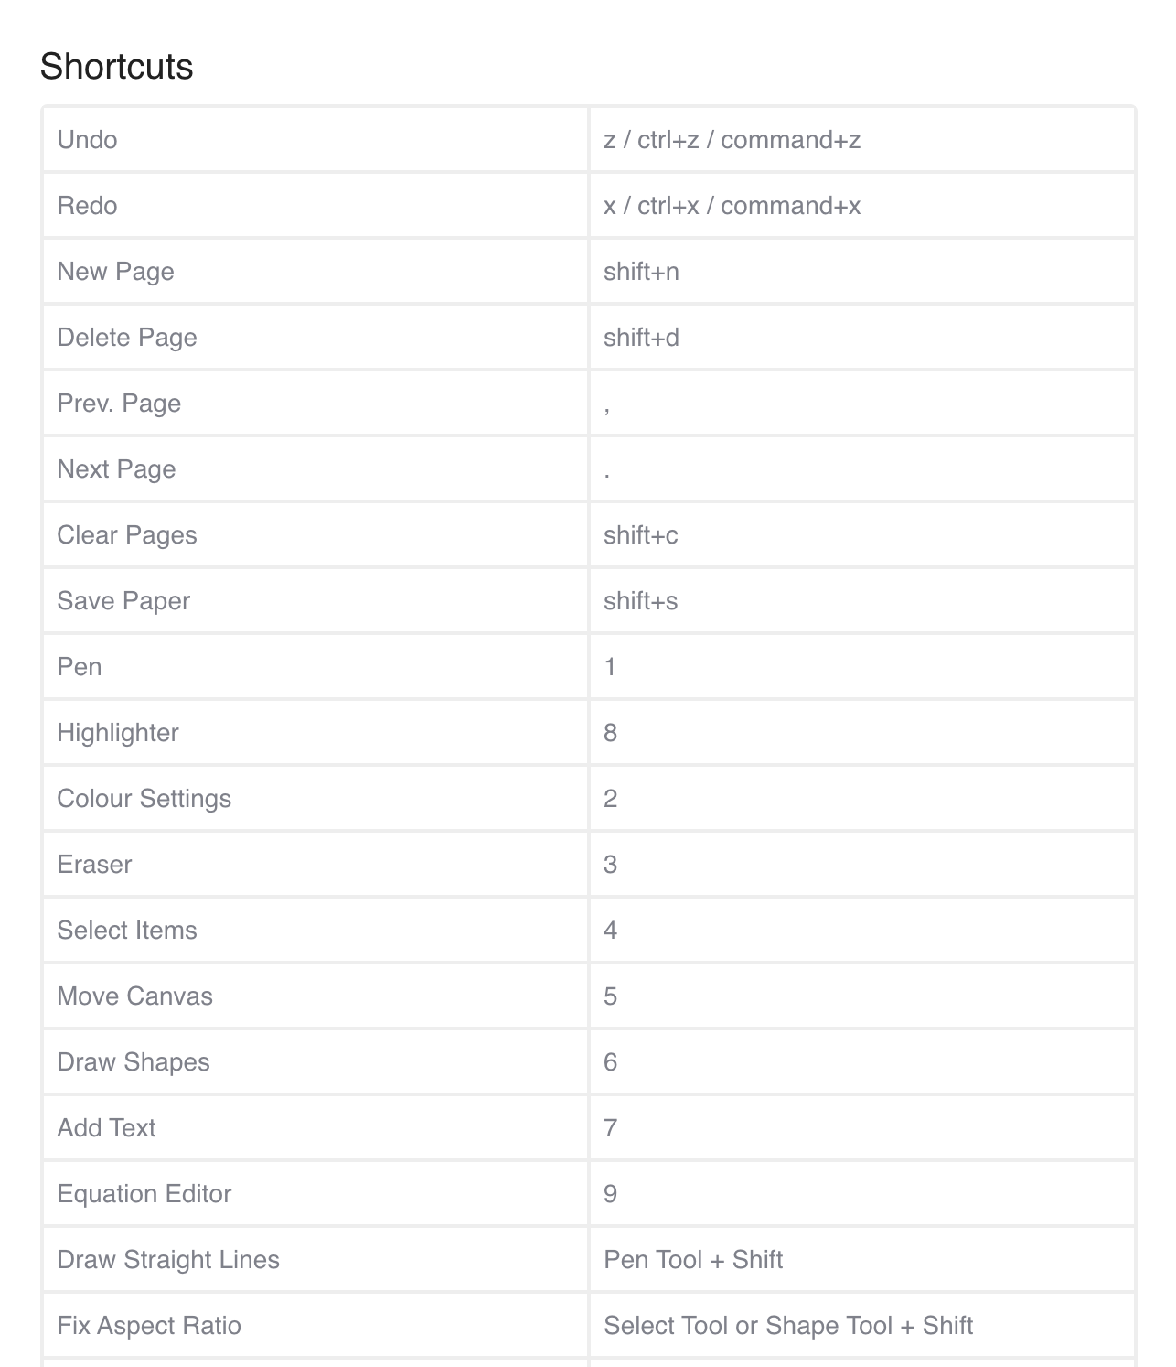Select the Redo row label

click(x=87, y=206)
